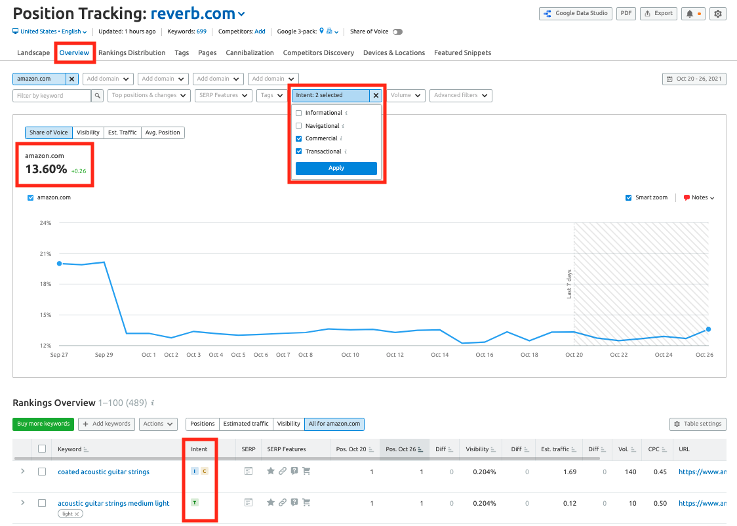Disable Smart zoom checkbox
The image size is (737, 526).
(x=629, y=197)
